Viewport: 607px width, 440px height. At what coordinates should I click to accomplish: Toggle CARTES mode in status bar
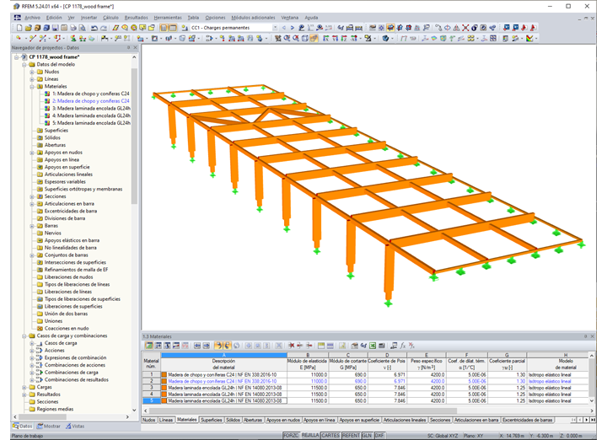pos(330,435)
